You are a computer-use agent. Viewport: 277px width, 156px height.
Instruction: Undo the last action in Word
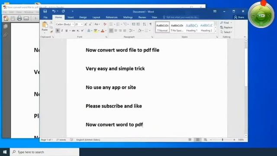click(54, 11)
